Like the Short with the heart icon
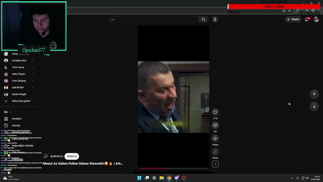Viewport: 323px width, 182px height. [x=215, y=112]
